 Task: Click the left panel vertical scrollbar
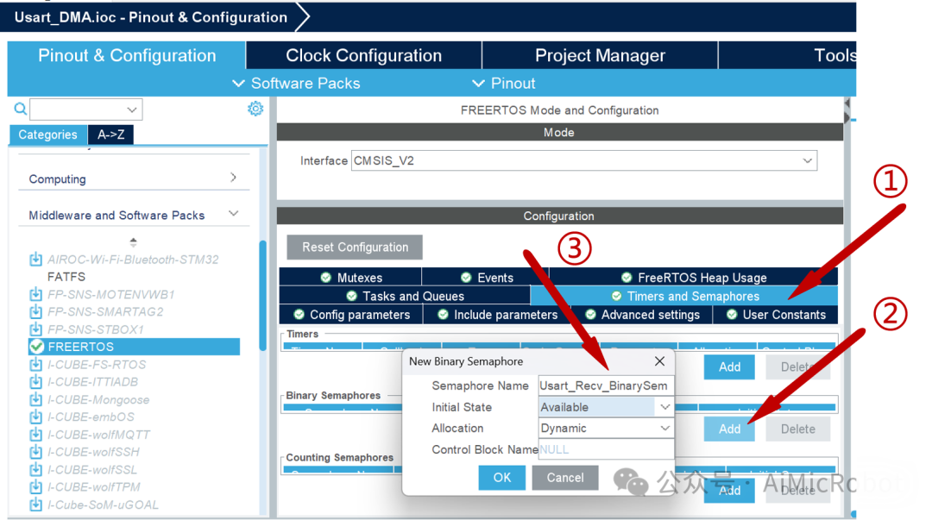pyautogui.click(x=262, y=296)
